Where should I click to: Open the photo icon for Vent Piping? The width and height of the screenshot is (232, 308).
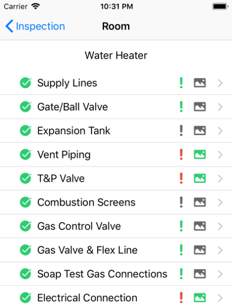tap(200, 155)
